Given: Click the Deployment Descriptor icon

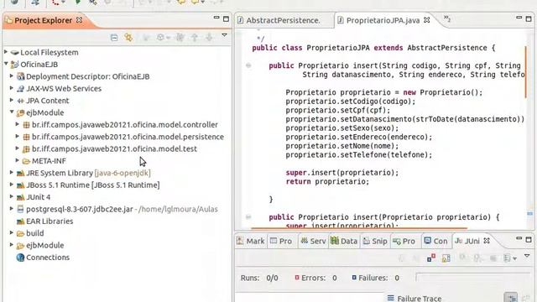Looking at the screenshot, I should tap(20, 76).
